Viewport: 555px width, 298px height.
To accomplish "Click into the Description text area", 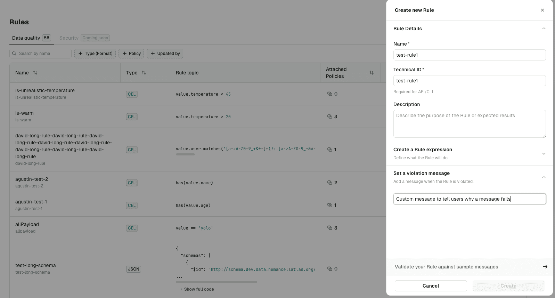I will coord(469,124).
